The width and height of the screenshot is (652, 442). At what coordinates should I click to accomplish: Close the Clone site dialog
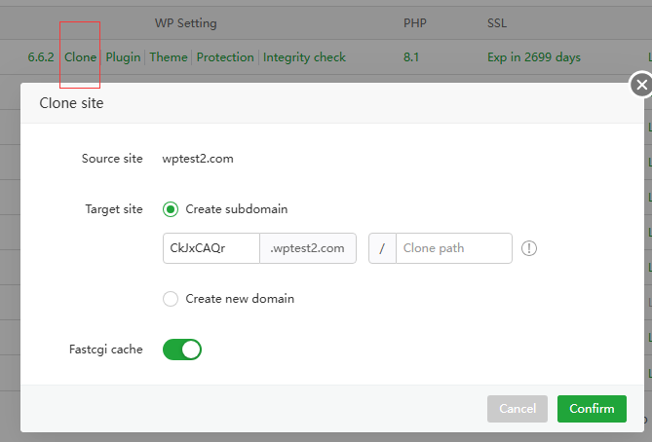coord(640,86)
